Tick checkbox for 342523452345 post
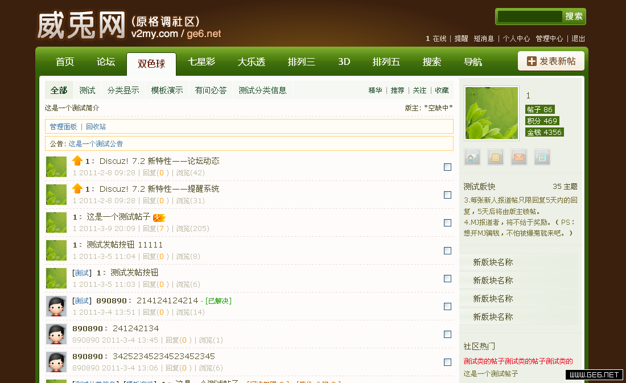The width and height of the screenshot is (626, 383). (x=447, y=363)
